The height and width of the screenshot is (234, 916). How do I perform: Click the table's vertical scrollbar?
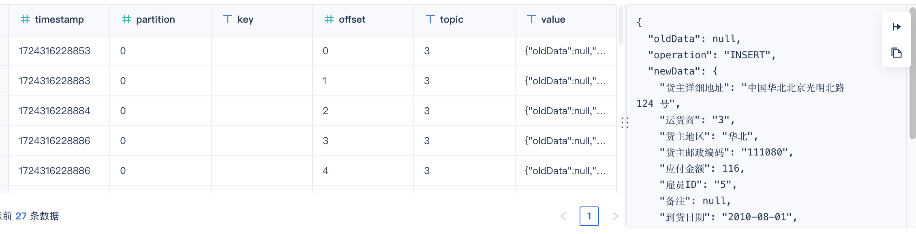(621, 25)
